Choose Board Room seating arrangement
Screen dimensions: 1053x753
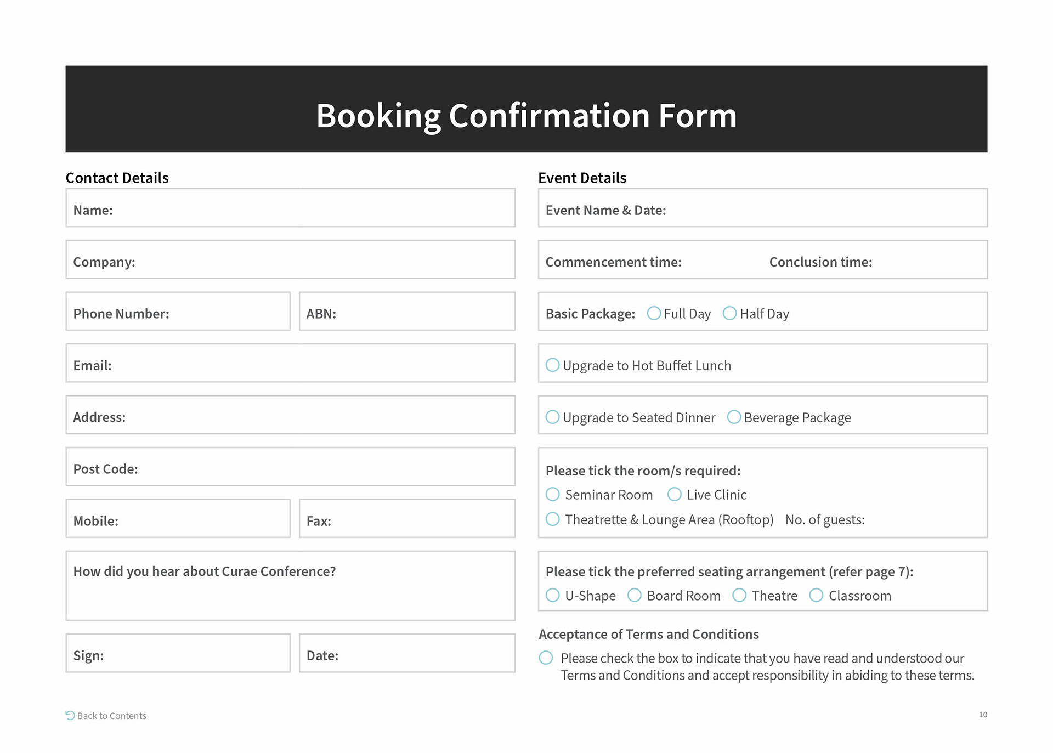(x=634, y=595)
